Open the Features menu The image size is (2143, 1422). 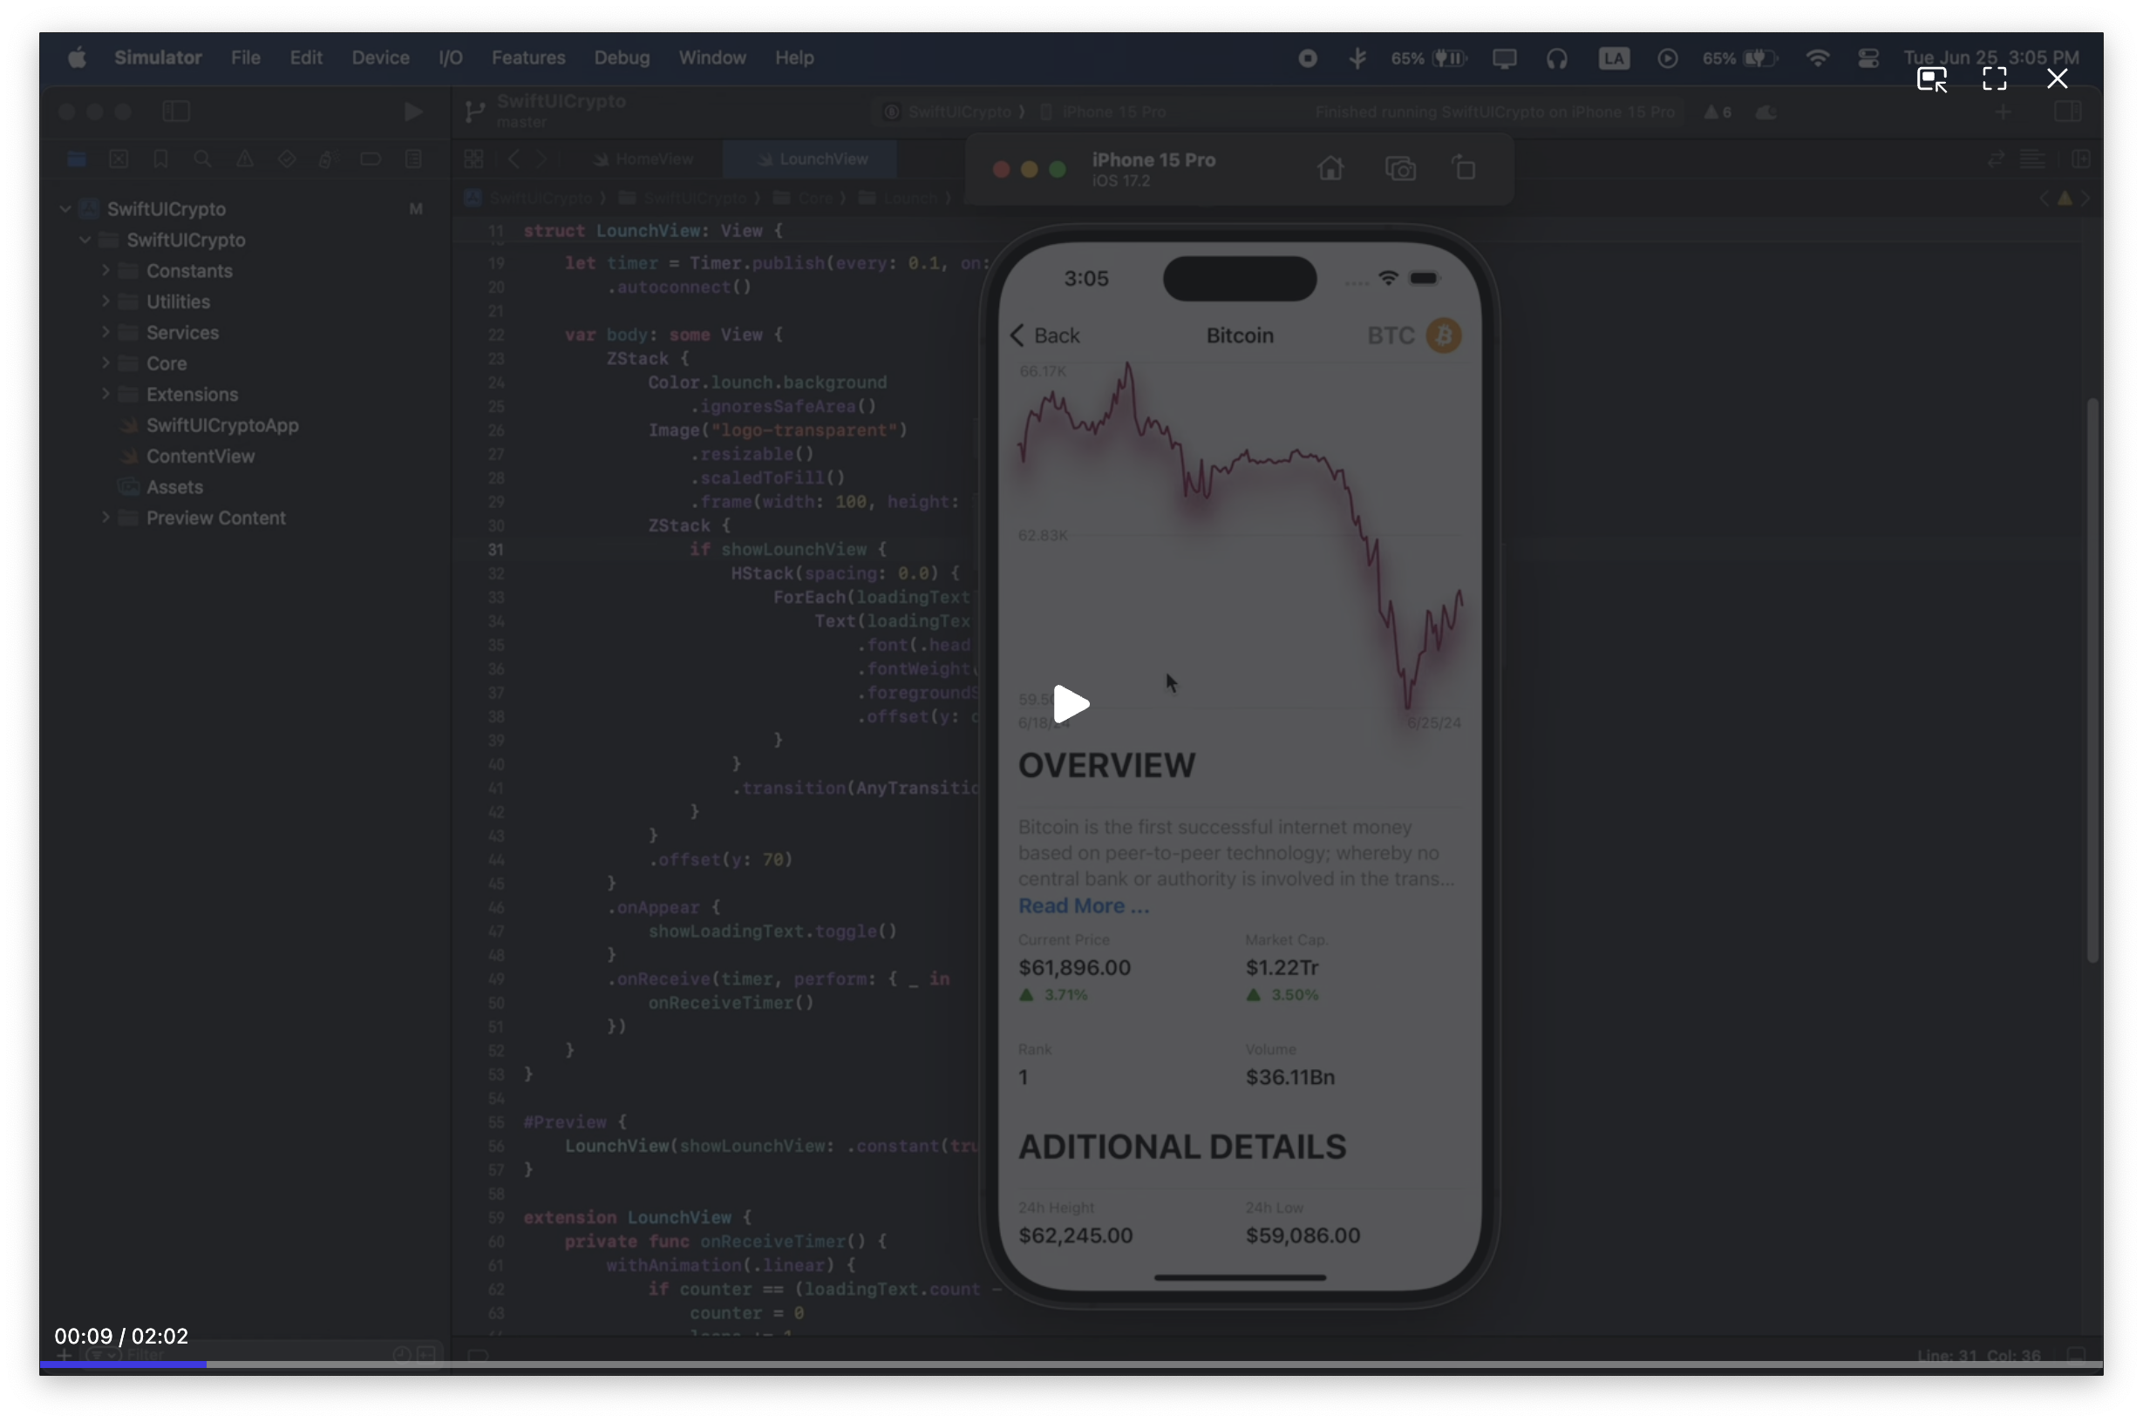528,58
